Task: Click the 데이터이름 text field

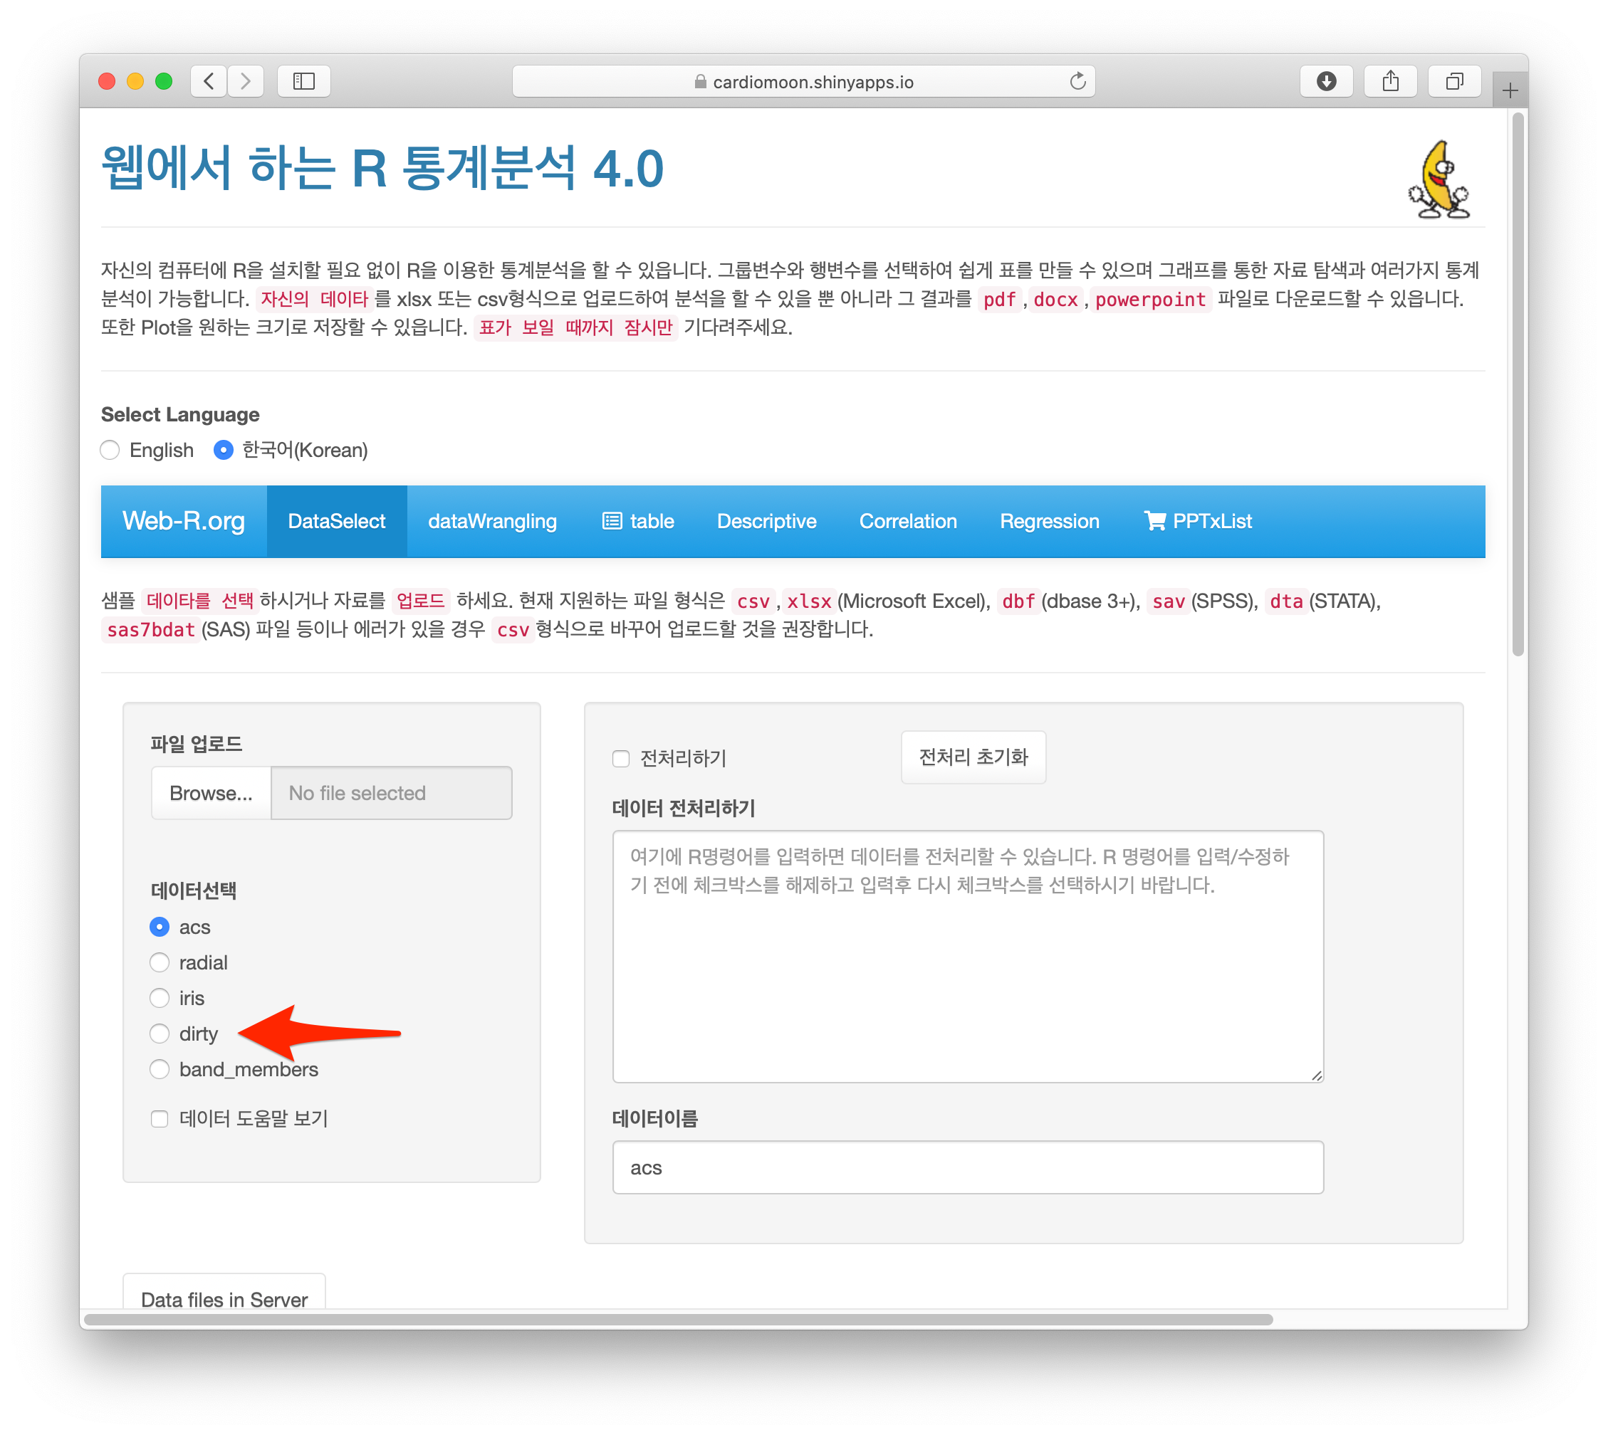Action: [x=967, y=1167]
